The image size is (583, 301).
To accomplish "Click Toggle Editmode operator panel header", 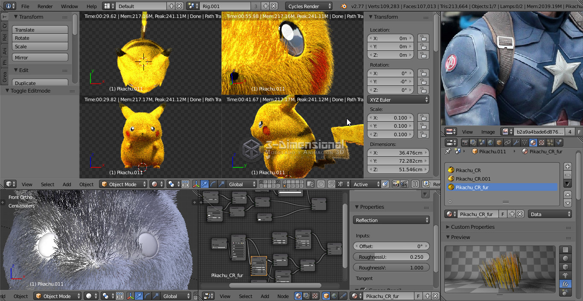I will click(x=39, y=91).
